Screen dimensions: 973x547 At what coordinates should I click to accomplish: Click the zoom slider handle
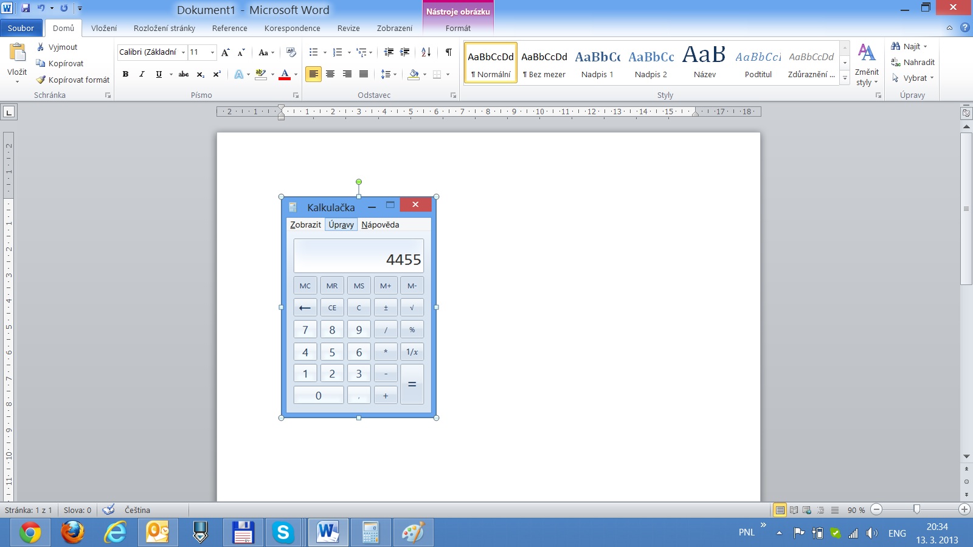coord(916,509)
